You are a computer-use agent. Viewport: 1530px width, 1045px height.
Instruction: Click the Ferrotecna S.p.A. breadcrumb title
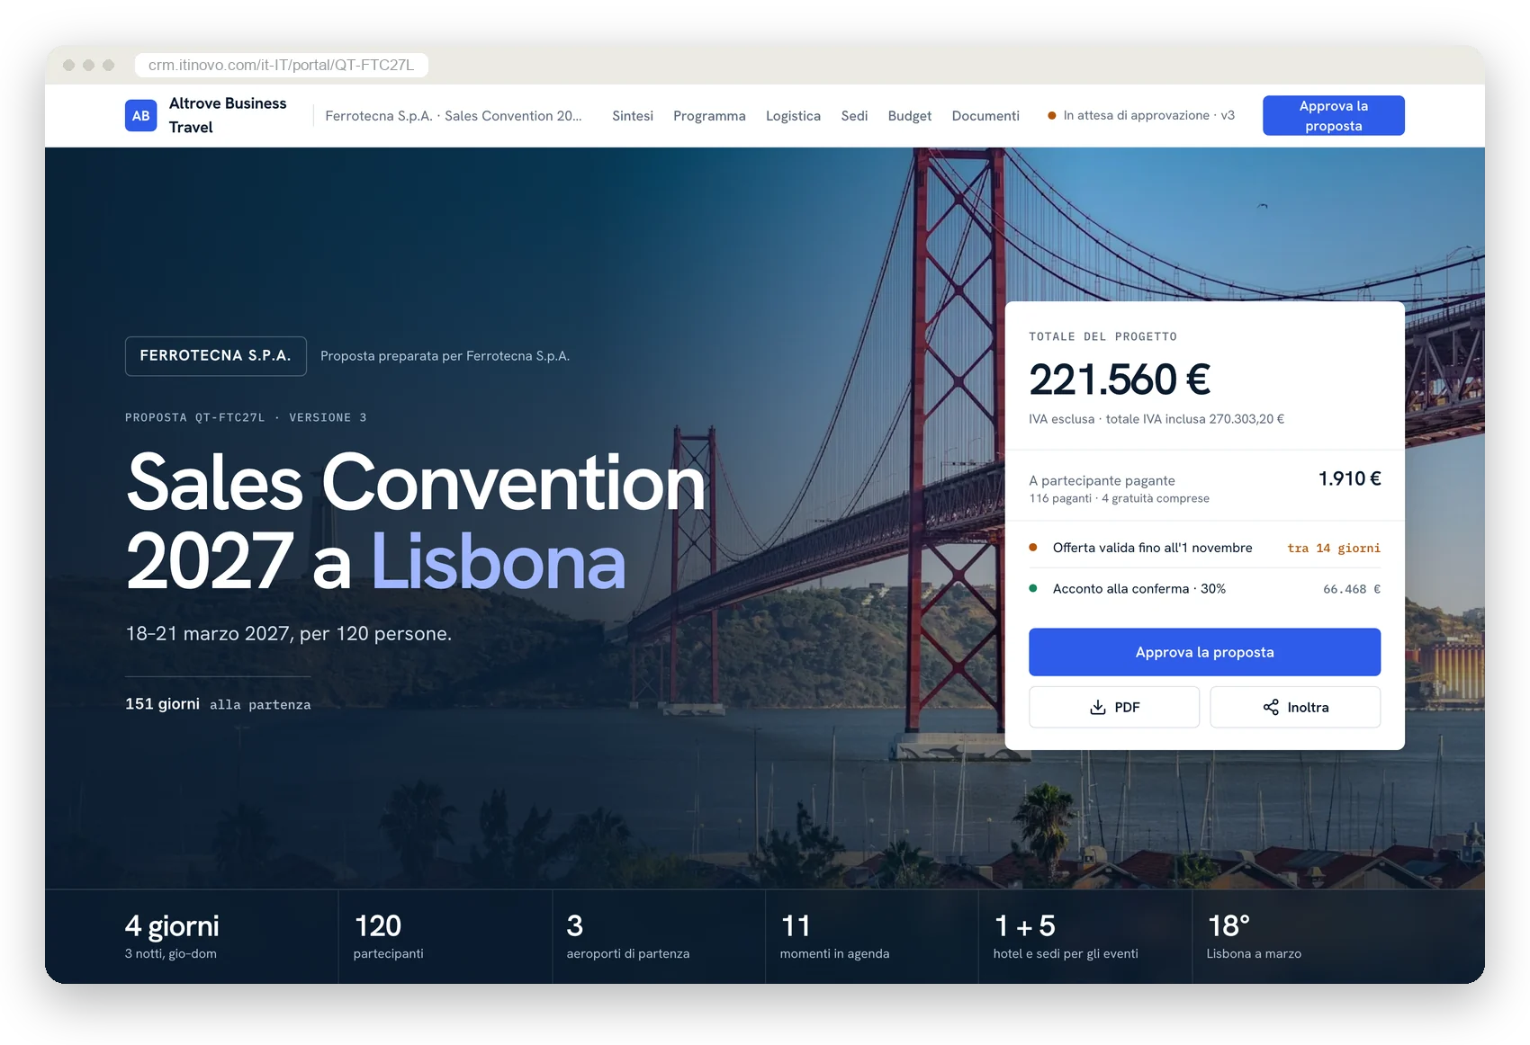pyautogui.click(x=453, y=115)
